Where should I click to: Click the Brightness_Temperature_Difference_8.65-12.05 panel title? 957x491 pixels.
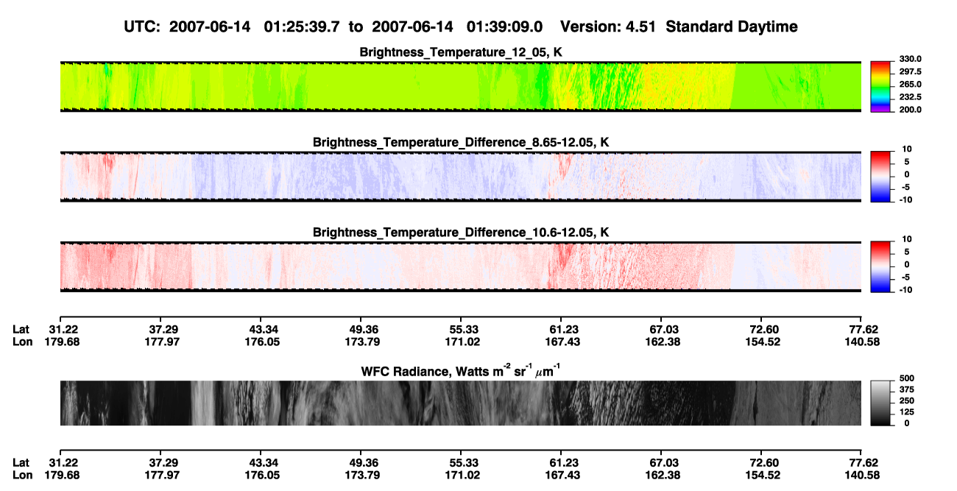[x=461, y=142]
